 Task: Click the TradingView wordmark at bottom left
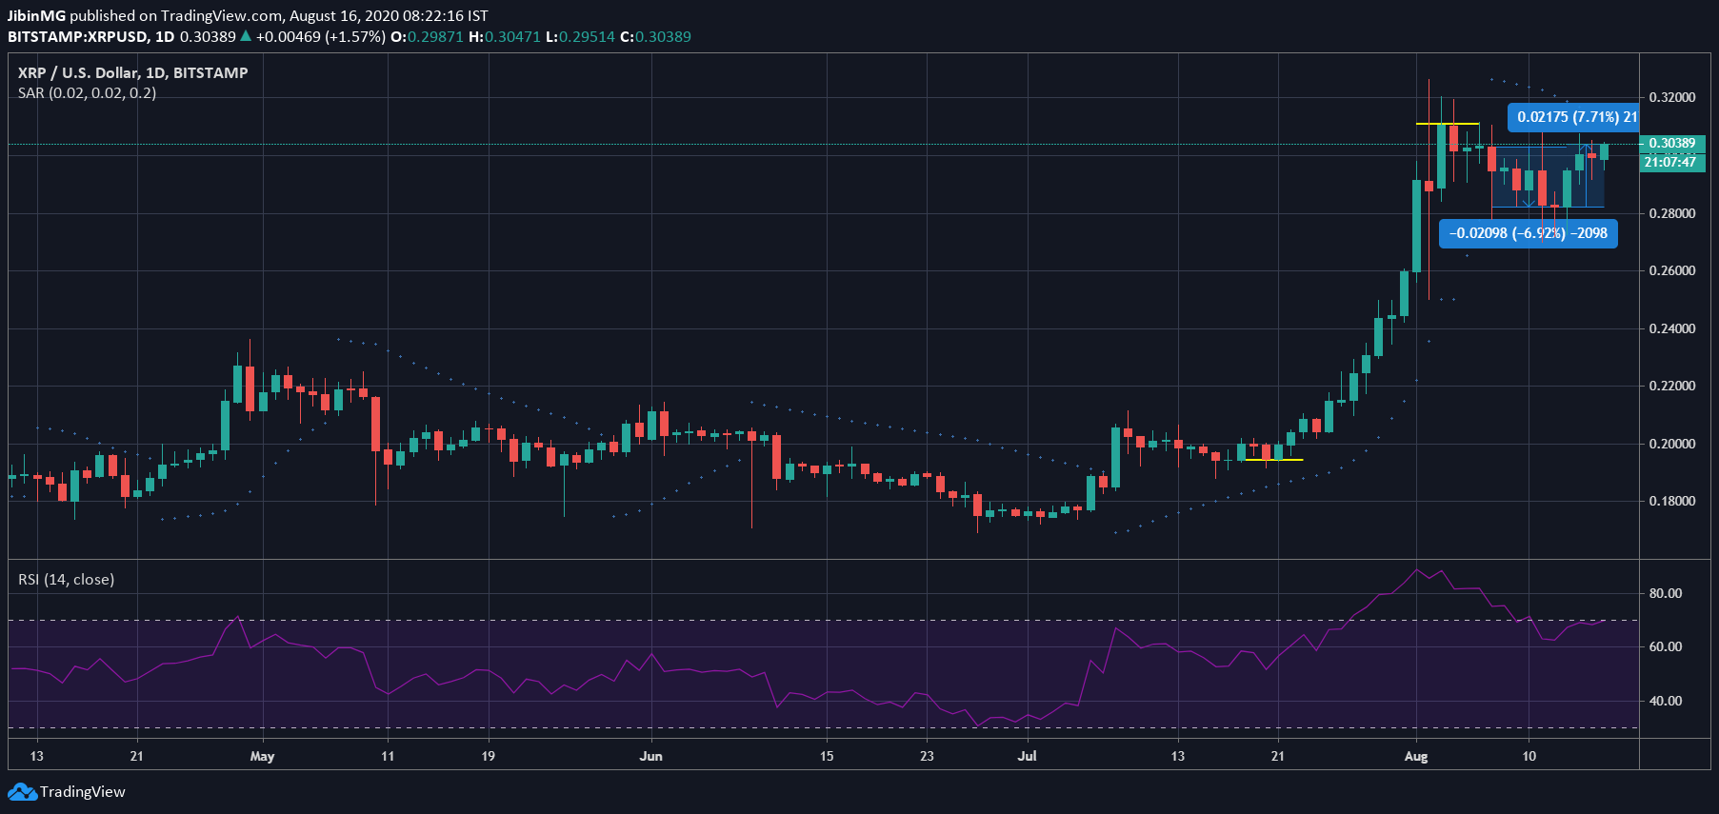[83, 792]
